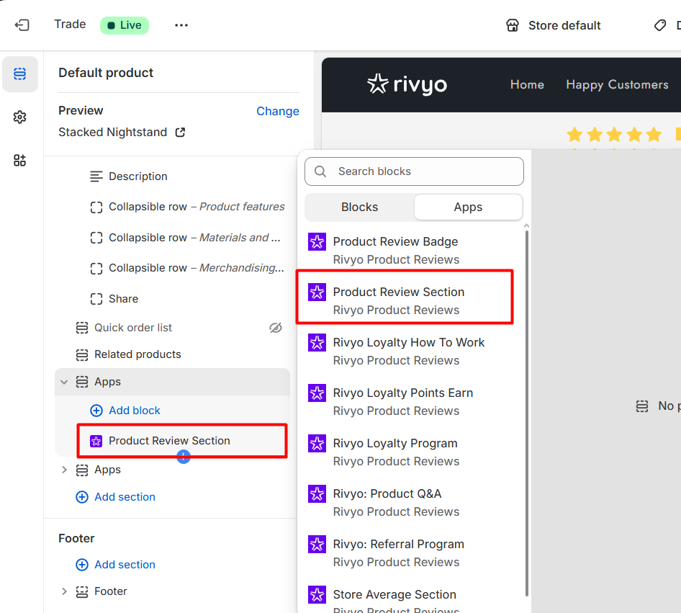Click Rivyo Loyalty How To Work icon
This screenshot has height=613, width=681.
point(317,342)
